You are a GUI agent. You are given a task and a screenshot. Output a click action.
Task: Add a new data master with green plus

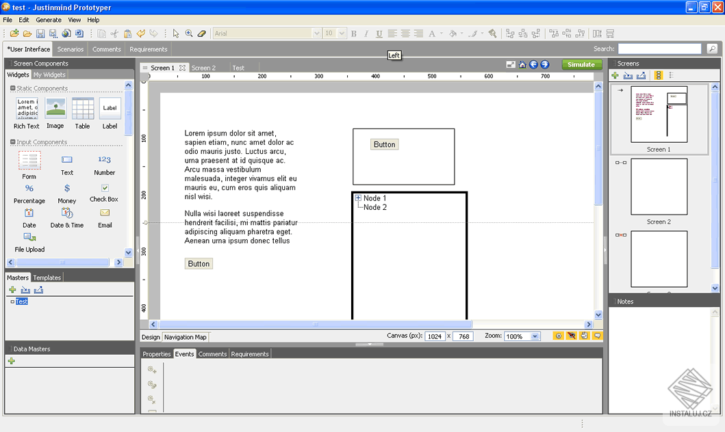tap(12, 361)
